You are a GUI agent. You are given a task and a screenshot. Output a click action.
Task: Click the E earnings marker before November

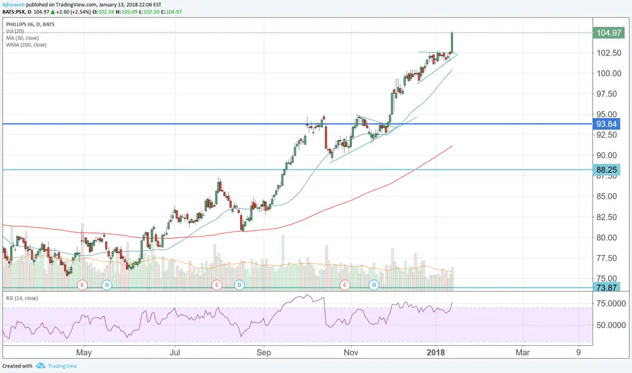coord(344,285)
